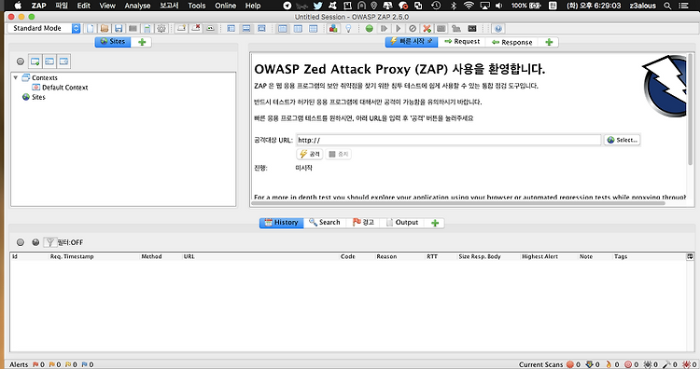Click the round gray icon in Sites panel
Viewport: 700px width, 369px height.
[x=21, y=61]
